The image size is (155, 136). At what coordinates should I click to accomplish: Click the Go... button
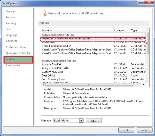(94, 121)
